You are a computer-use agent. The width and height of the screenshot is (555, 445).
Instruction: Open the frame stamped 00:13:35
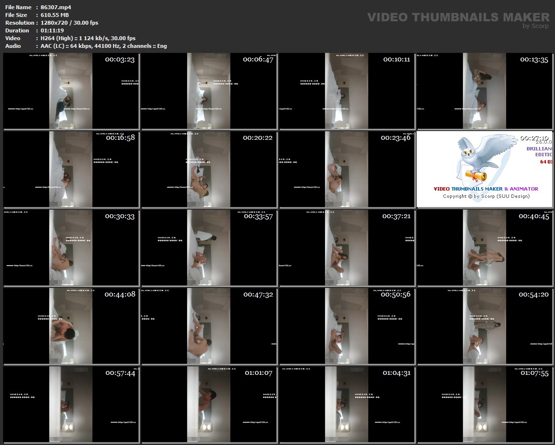[485, 91]
